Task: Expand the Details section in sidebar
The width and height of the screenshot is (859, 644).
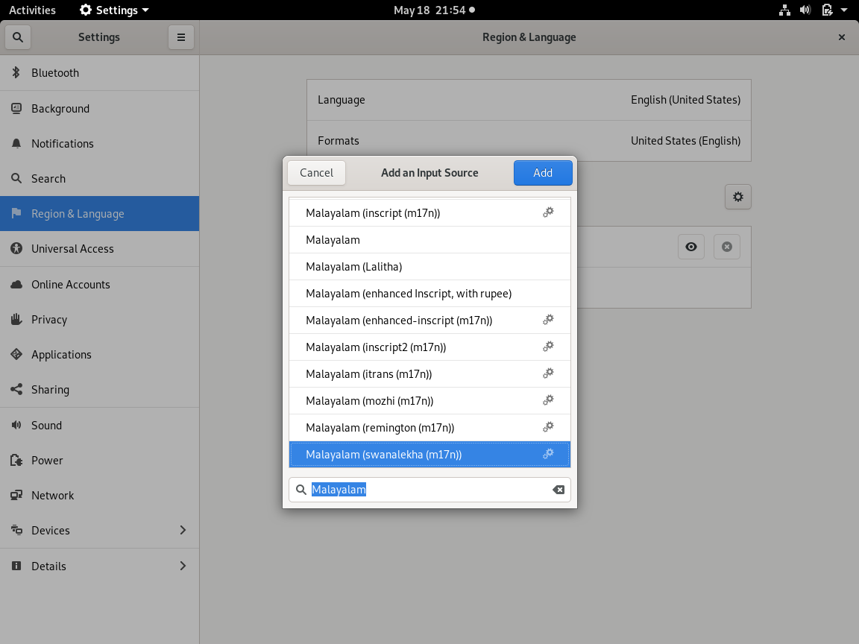Action: (x=183, y=566)
